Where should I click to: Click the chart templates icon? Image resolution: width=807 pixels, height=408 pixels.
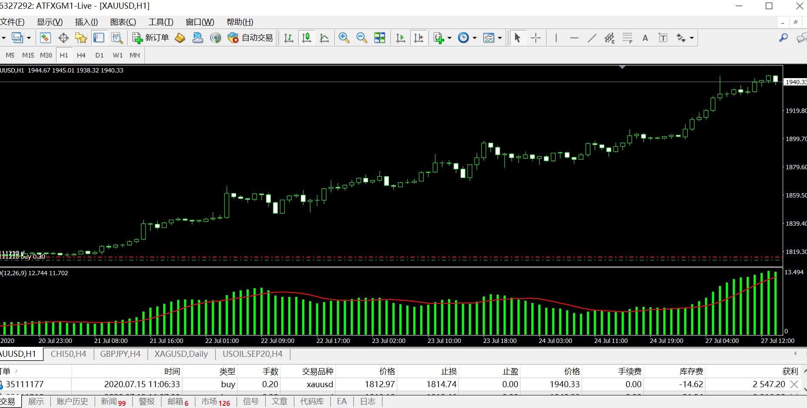coord(489,38)
